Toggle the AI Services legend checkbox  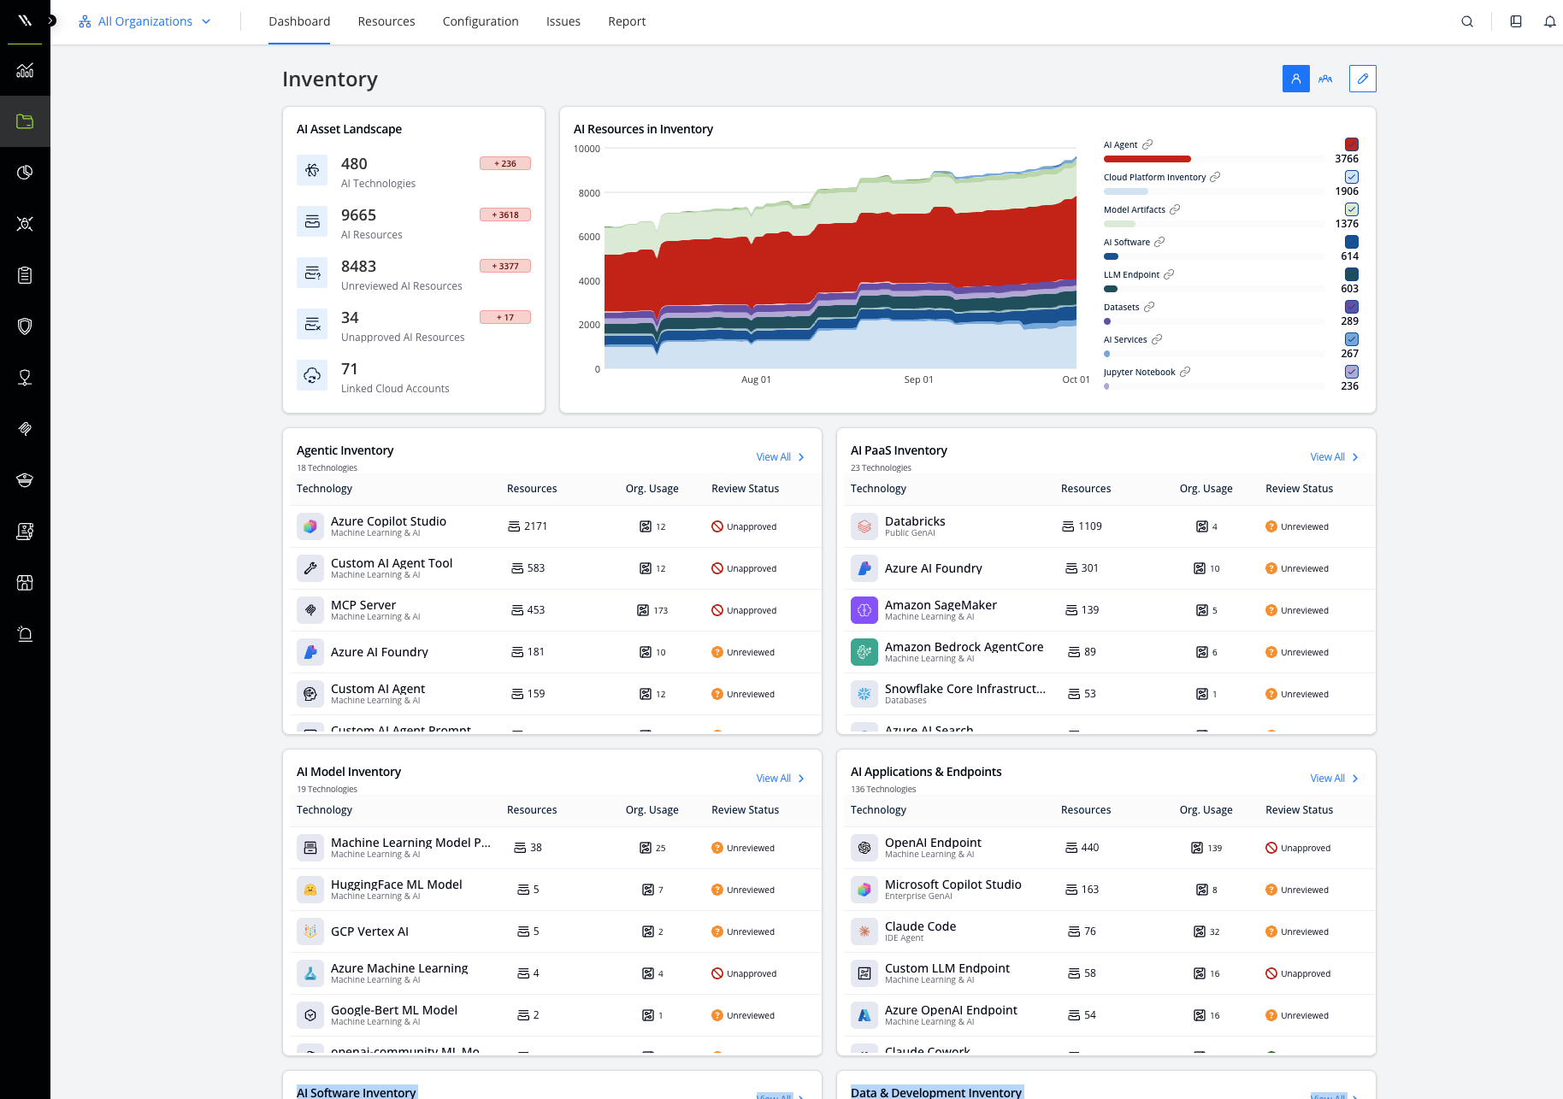[x=1352, y=339]
